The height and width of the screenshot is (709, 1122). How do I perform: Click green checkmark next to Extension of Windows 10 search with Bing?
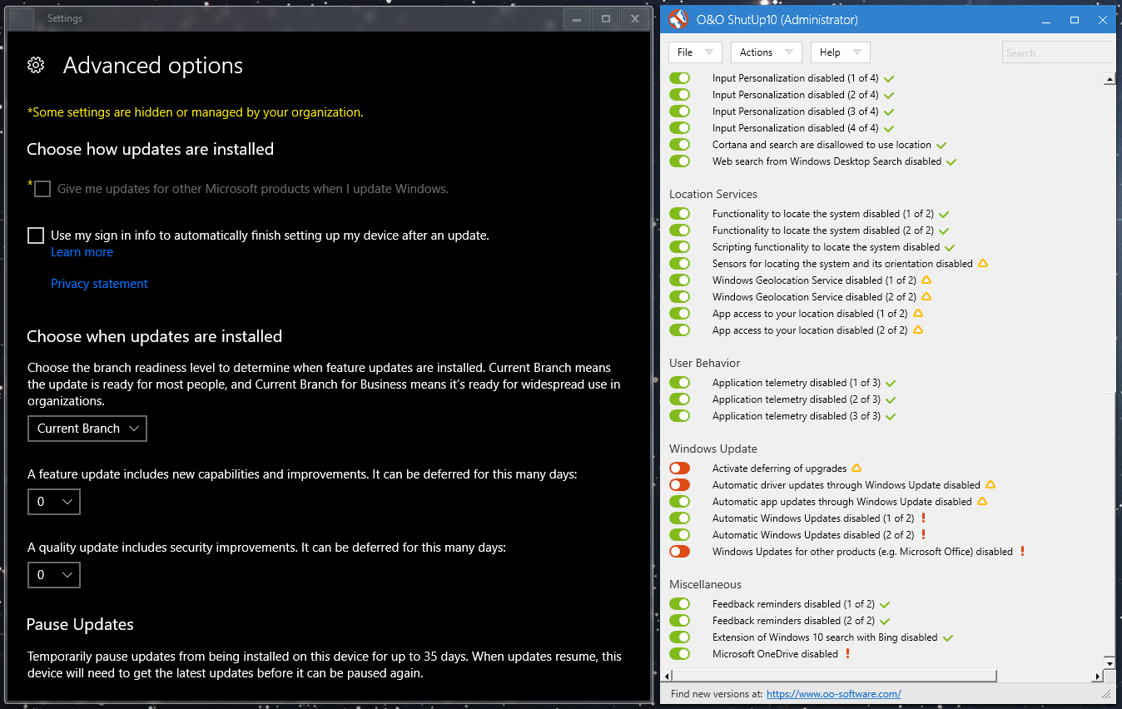[x=947, y=637]
